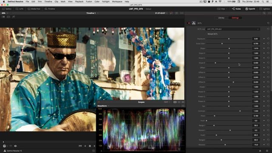Open the Gallery panel button

tap(7, 9)
